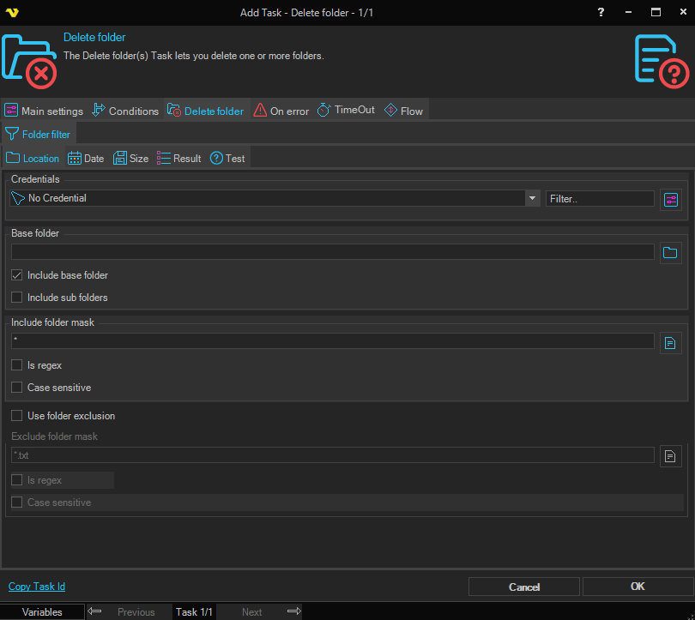Click the Base folder path input field
The width and height of the screenshot is (695, 620).
pos(332,252)
